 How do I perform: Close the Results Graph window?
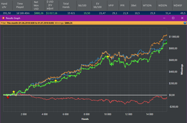coord(182,18)
